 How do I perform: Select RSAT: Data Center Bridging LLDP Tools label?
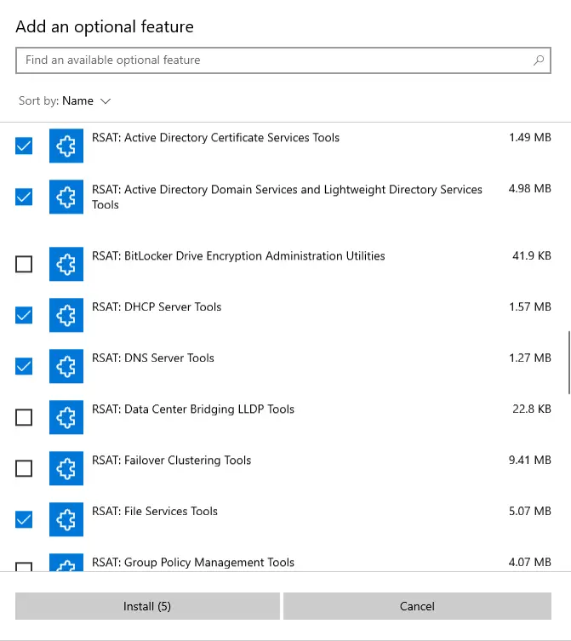click(193, 409)
